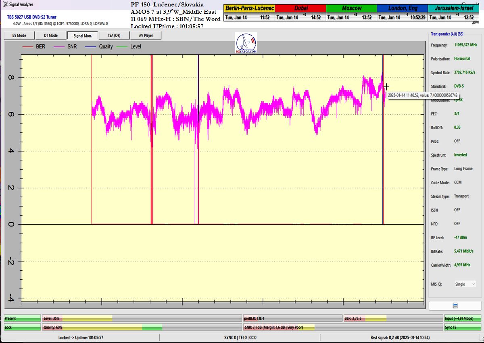
Task: Select the Signal Mon. tab
Action: [82, 36]
